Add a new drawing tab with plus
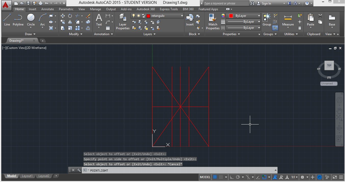The image size is (345, 182). [x=43, y=41]
